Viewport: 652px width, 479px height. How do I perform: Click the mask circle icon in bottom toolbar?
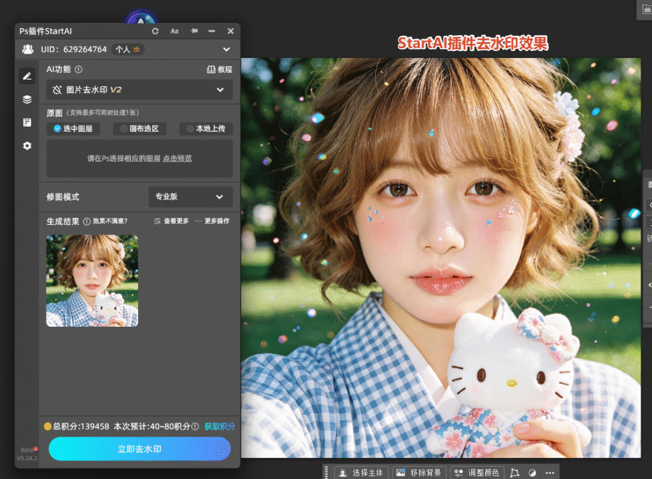coord(532,473)
